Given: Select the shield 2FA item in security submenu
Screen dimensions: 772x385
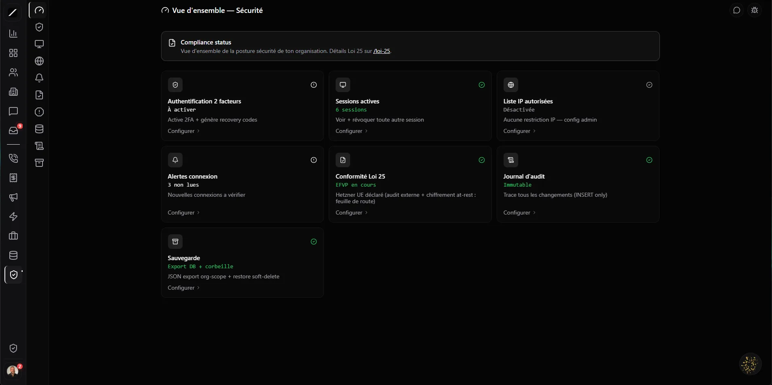Looking at the screenshot, I should (x=39, y=27).
